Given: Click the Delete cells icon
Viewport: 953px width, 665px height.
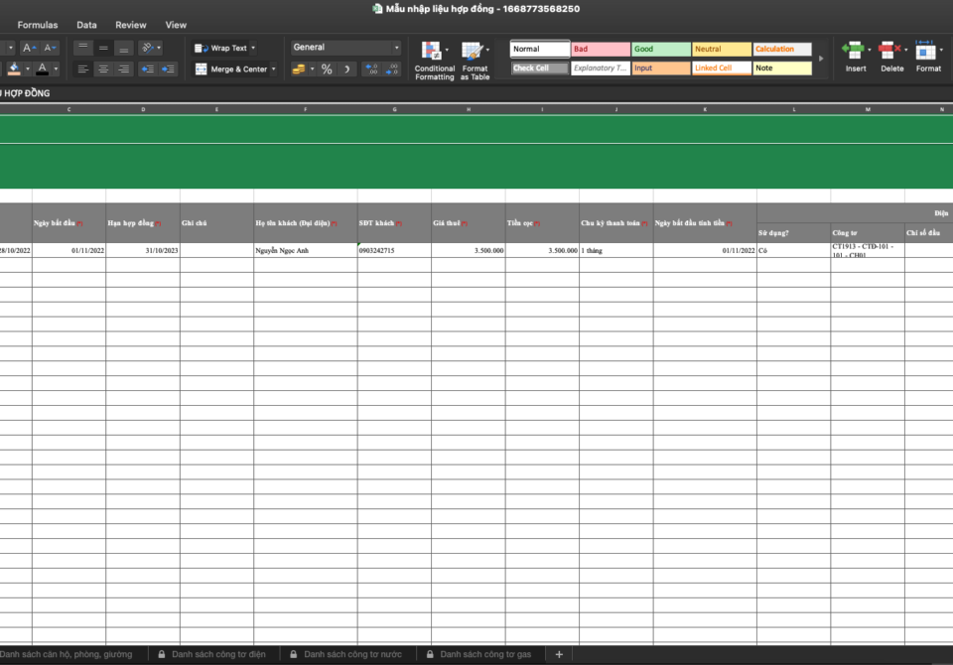Looking at the screenshot, I should tap(890, 50).
